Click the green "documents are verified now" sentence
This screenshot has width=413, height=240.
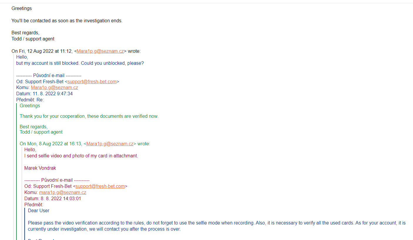[x=89, y=116]
